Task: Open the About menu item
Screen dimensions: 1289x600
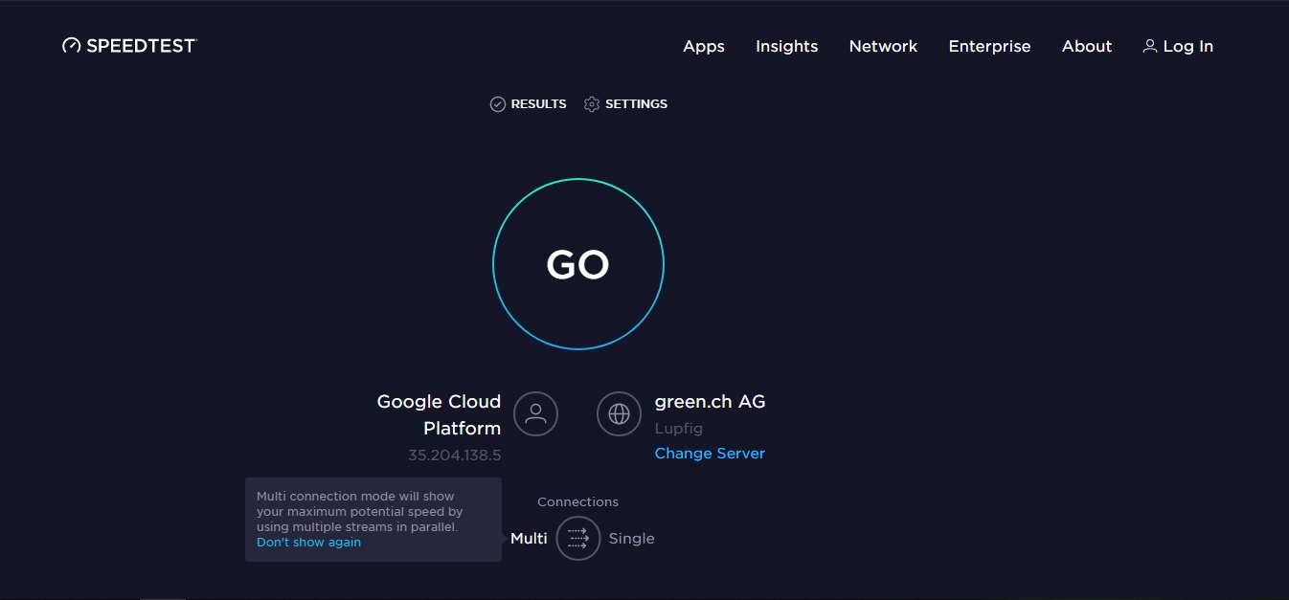Action: 1087,46
